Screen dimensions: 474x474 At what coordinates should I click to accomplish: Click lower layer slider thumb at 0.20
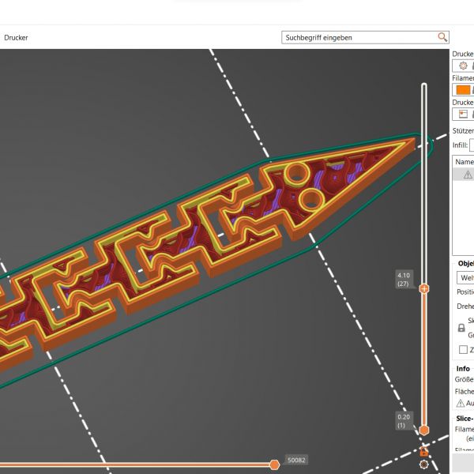coord(424,430)
